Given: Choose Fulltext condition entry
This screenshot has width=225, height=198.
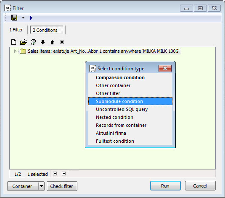Looking at the screenshot, I should point(130,141).
